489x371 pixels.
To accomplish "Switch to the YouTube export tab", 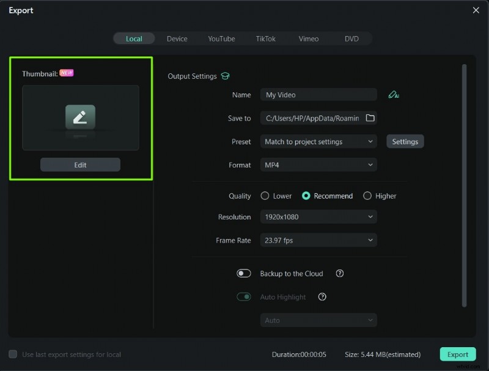I will click(x=221, y=39).
